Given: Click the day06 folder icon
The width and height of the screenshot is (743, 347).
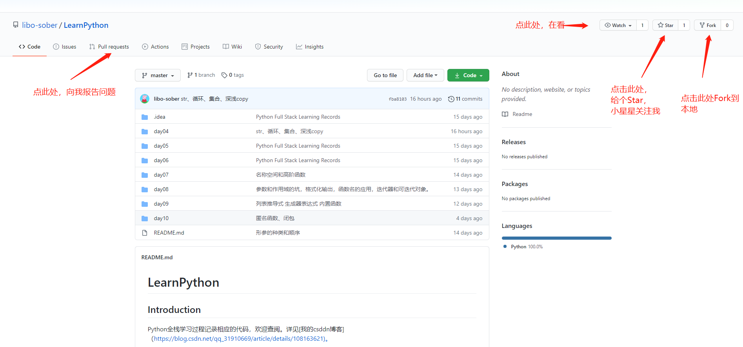Looking at the screenshot, I should point(145,161).
